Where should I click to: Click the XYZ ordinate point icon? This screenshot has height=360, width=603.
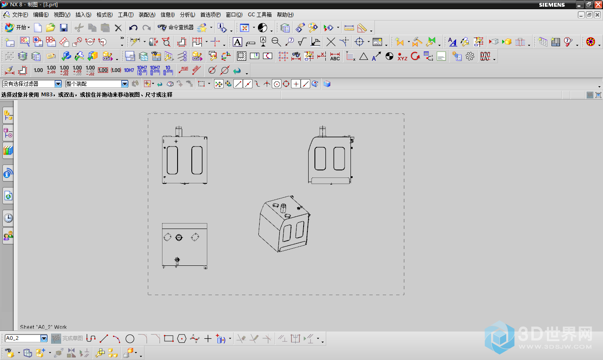click(402, 57)
